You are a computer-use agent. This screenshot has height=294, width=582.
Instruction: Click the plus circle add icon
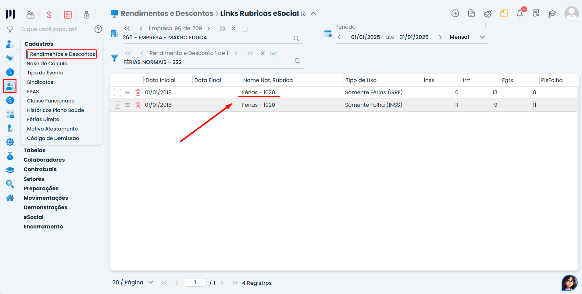pos(455,13)
